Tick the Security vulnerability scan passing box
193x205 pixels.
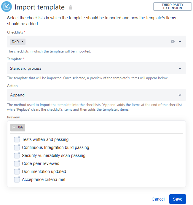pos(17,156)
